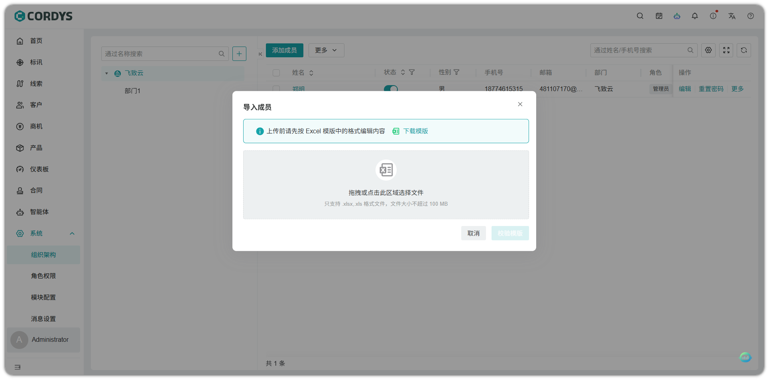
Task: Cancel the import members dialog
Action: point(473,233)
